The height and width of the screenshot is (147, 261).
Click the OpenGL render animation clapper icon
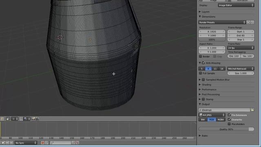pos(37,119)
